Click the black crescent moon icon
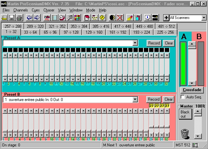208x149 pixels. pos(112,18)
